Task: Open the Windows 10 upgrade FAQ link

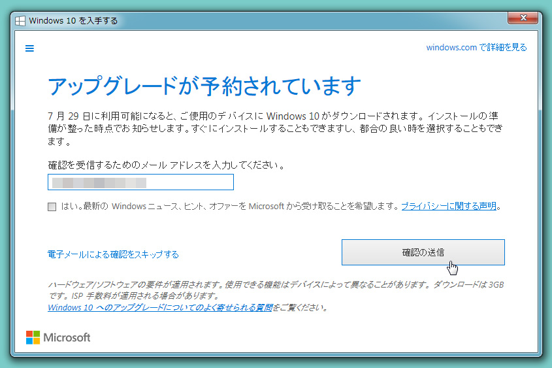Action: [160, 307]
